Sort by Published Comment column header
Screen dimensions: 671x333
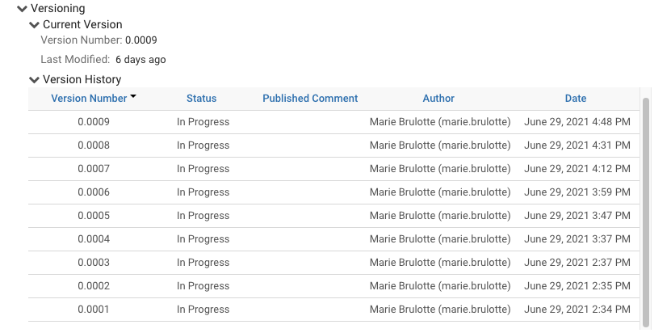pos(310,99)
